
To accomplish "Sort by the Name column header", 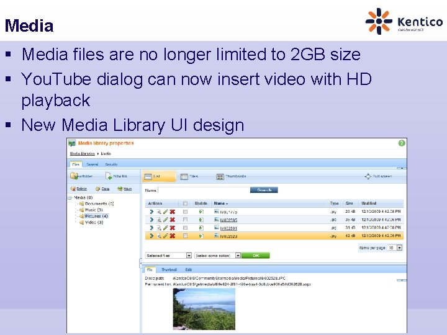I will [x=221, y=203].
